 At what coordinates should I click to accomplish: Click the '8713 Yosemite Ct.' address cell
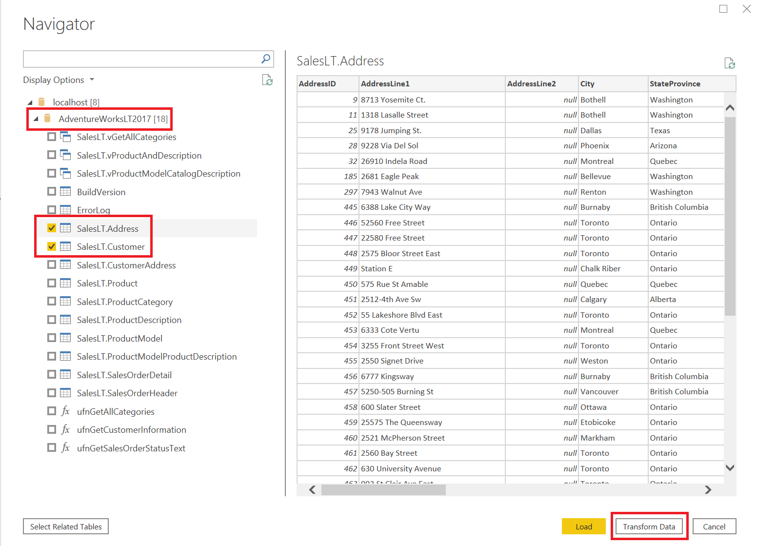tap(432, 100)
